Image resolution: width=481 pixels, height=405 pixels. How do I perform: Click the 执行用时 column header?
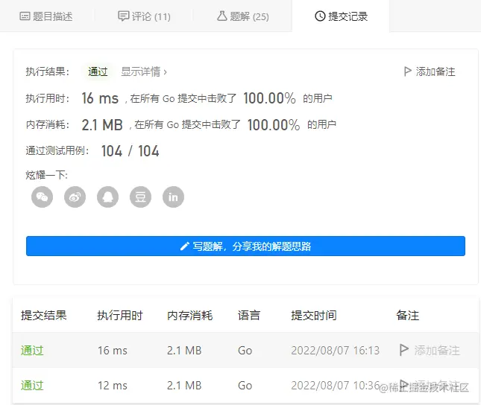click(x=120, y=315)
